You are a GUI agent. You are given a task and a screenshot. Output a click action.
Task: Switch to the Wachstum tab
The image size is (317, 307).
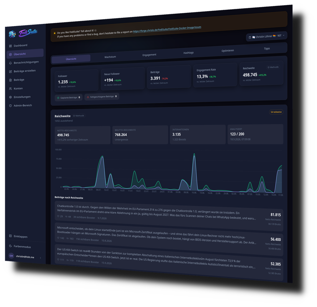click(110, 57)
